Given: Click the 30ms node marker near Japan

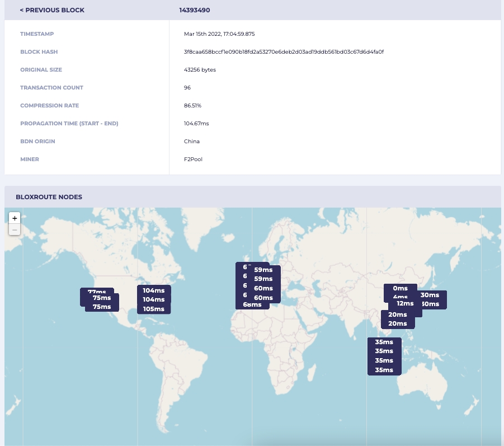Looking at the screenshot, I should point(430,295).
